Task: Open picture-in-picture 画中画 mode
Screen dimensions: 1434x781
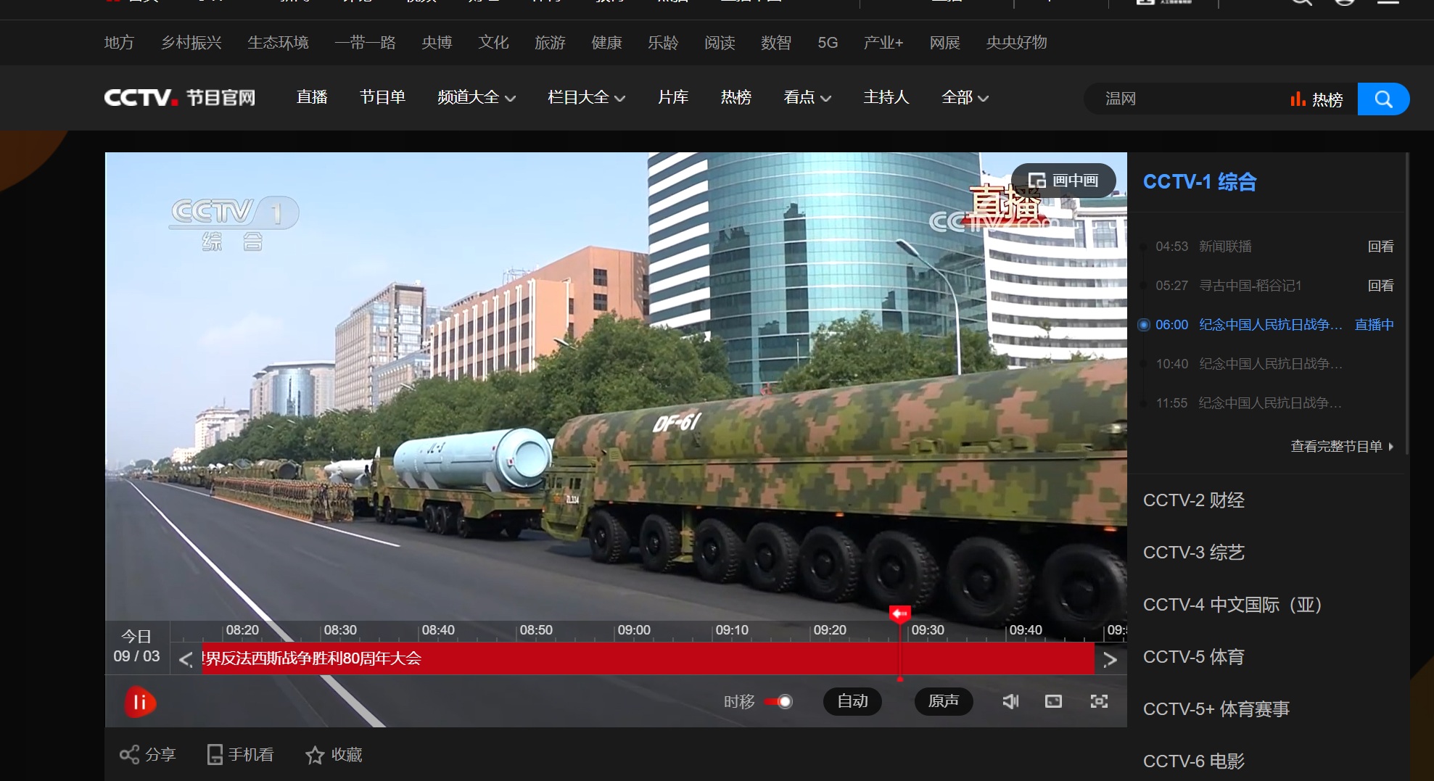Action: click(x=1063, y=181)
